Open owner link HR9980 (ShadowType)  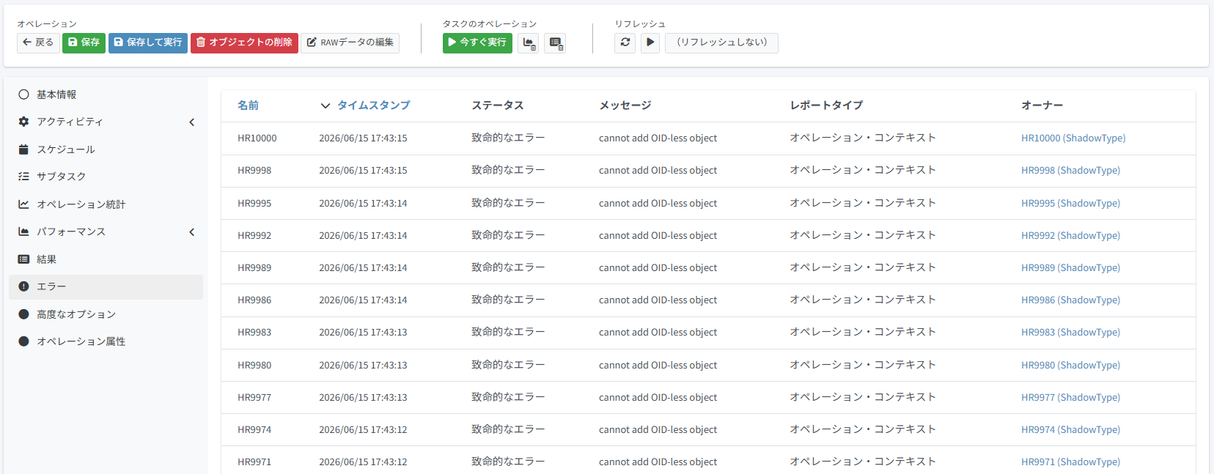coord(1070,365)
